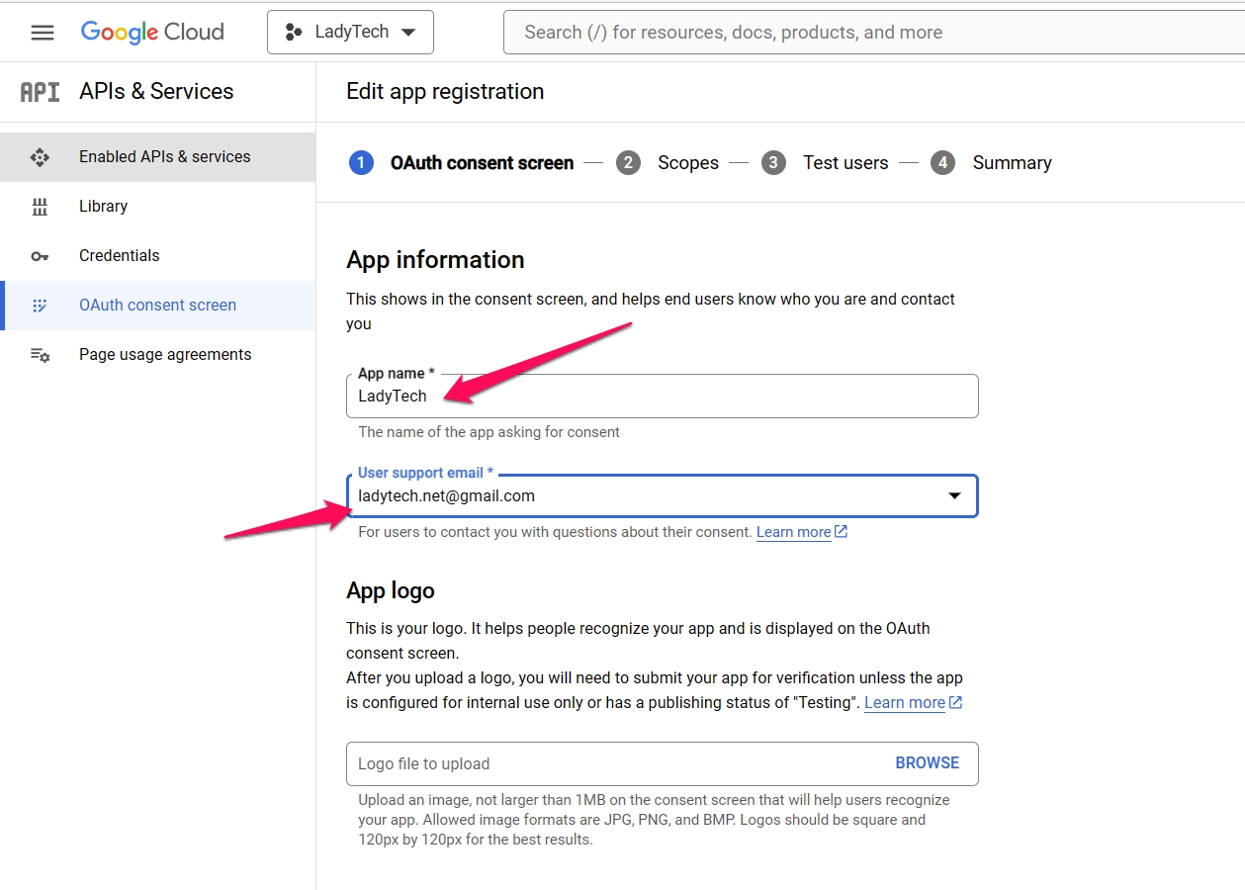Jump to the Scopes step
Screen dimensions: 1245x890
click(x=688, y=163)
